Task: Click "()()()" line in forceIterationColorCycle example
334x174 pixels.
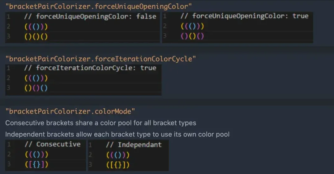Action: (x=36, y=88)
